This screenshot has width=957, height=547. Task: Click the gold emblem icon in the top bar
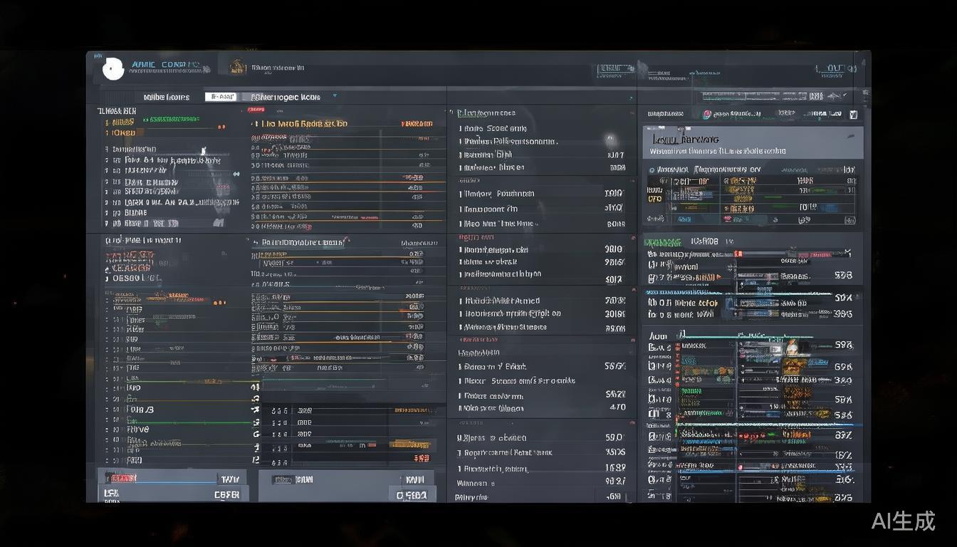pos(237,68)
